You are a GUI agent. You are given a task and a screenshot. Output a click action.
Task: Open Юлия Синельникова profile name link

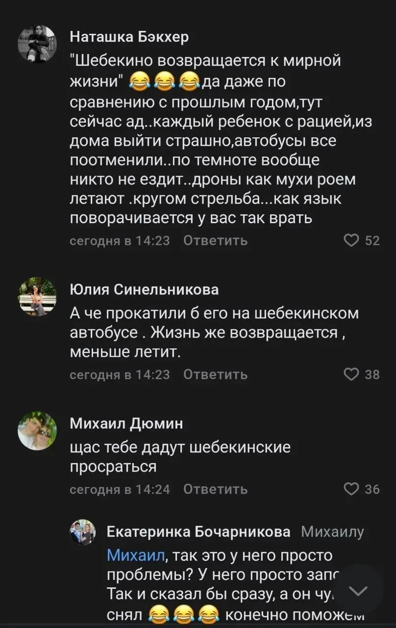coord(145,290)
